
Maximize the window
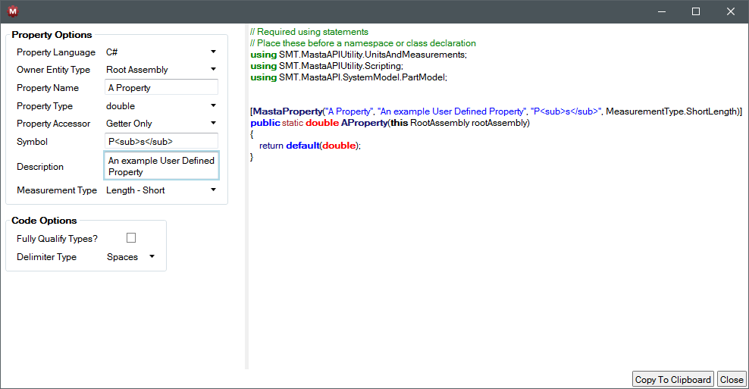696,11
